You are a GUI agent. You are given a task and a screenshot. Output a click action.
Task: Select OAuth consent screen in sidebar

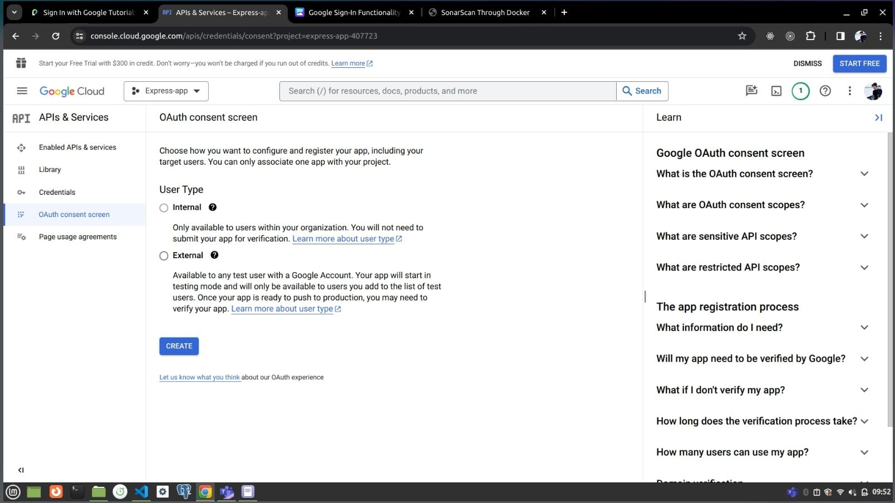74,214
